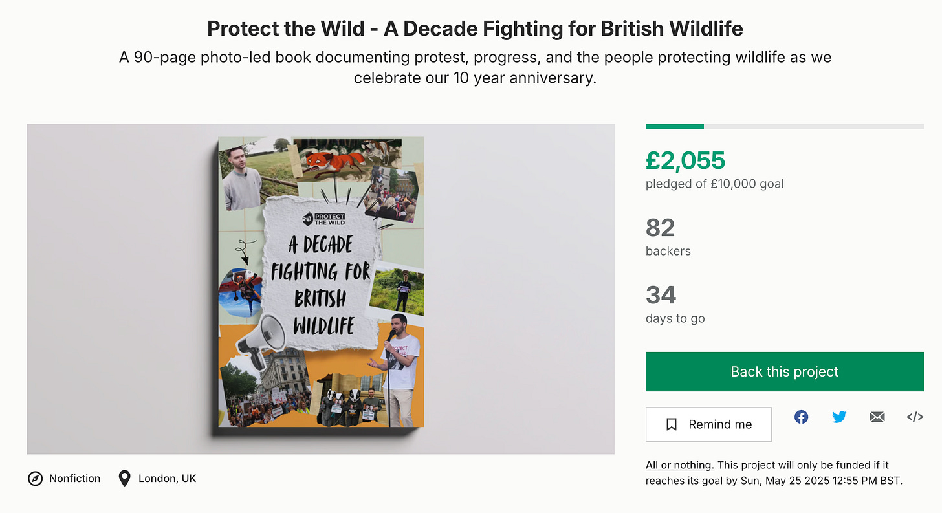Click the 34 days to go counter
This screenshot has width=942, height=513.
[661, 295]
